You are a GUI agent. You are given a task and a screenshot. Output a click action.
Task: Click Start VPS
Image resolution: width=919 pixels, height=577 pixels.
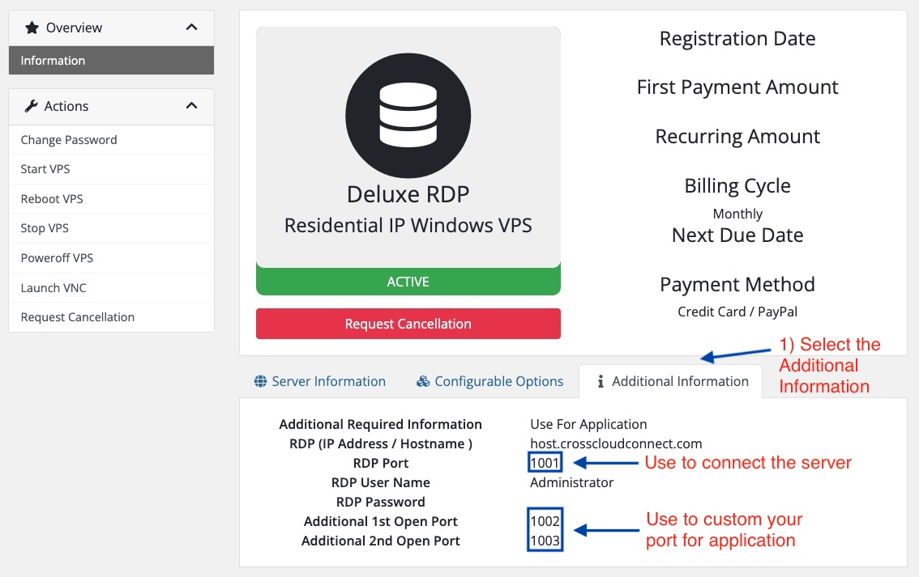(x=45, y=169)
